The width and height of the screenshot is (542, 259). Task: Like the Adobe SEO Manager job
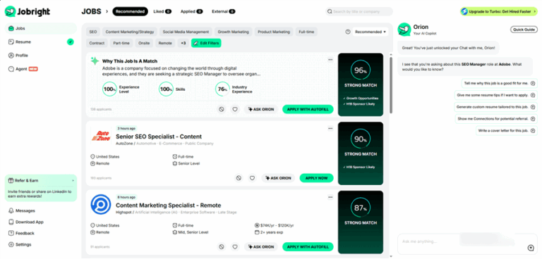(x=235, y=109)
